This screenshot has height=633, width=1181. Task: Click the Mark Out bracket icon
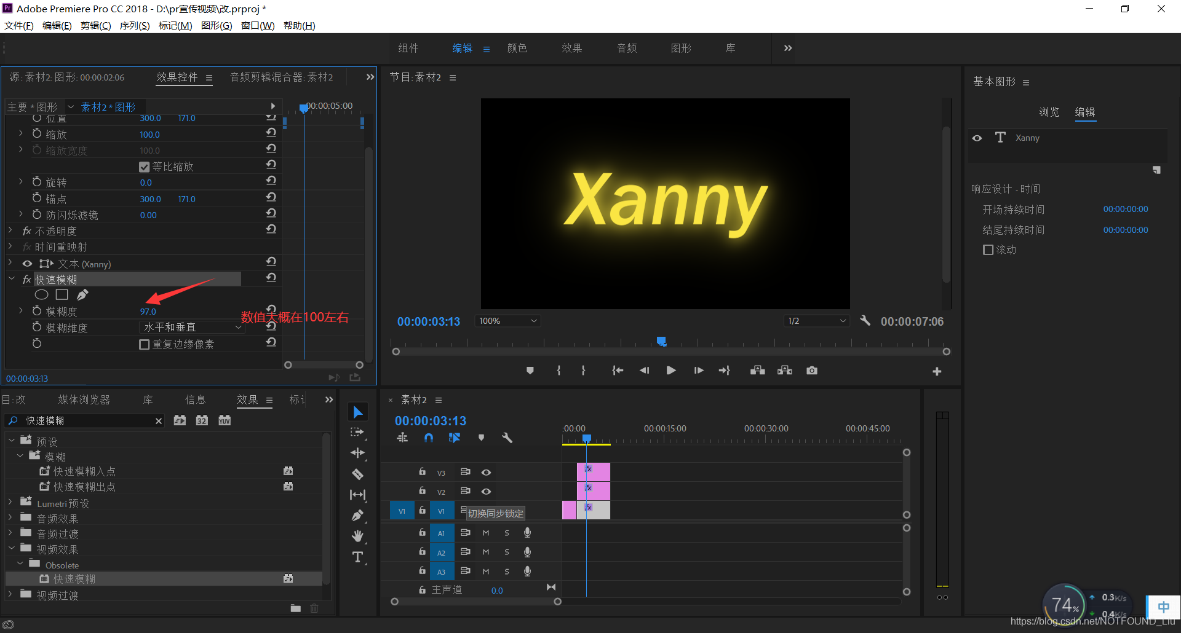(583, 371)
